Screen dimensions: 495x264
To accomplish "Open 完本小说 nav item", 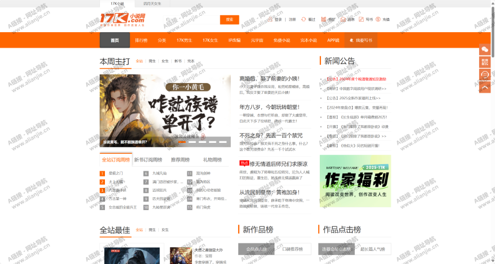I will coord(308,40).
